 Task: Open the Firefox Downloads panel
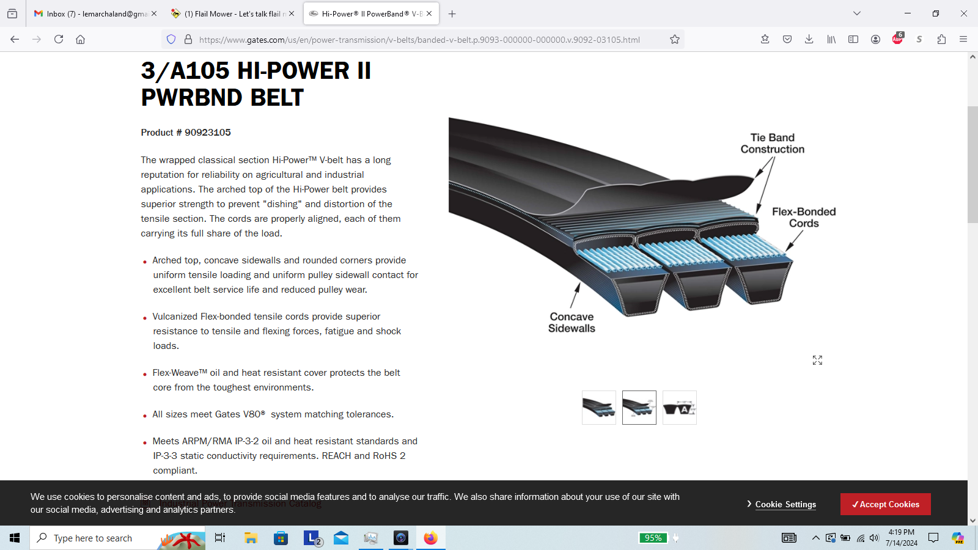809,39
